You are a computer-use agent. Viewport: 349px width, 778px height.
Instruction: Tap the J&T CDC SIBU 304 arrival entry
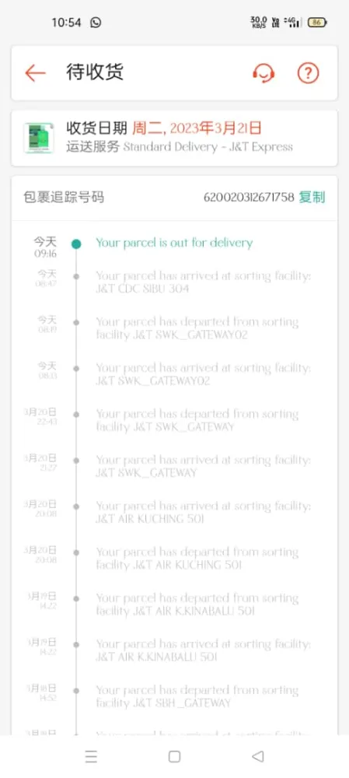203,282
